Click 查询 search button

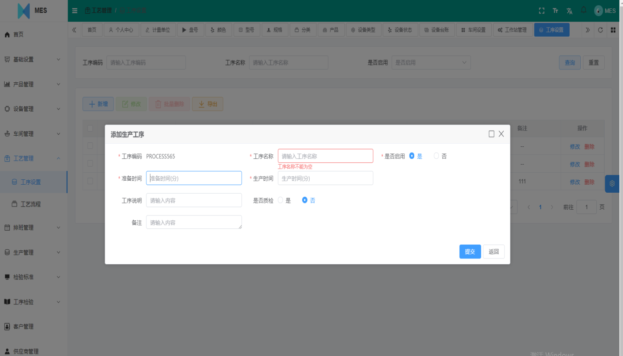tap(570, 63)
